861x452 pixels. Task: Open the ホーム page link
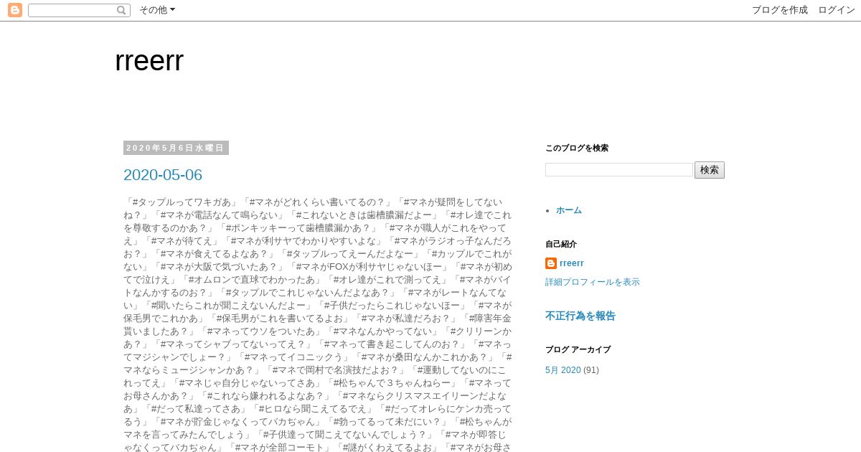(569, 210)
